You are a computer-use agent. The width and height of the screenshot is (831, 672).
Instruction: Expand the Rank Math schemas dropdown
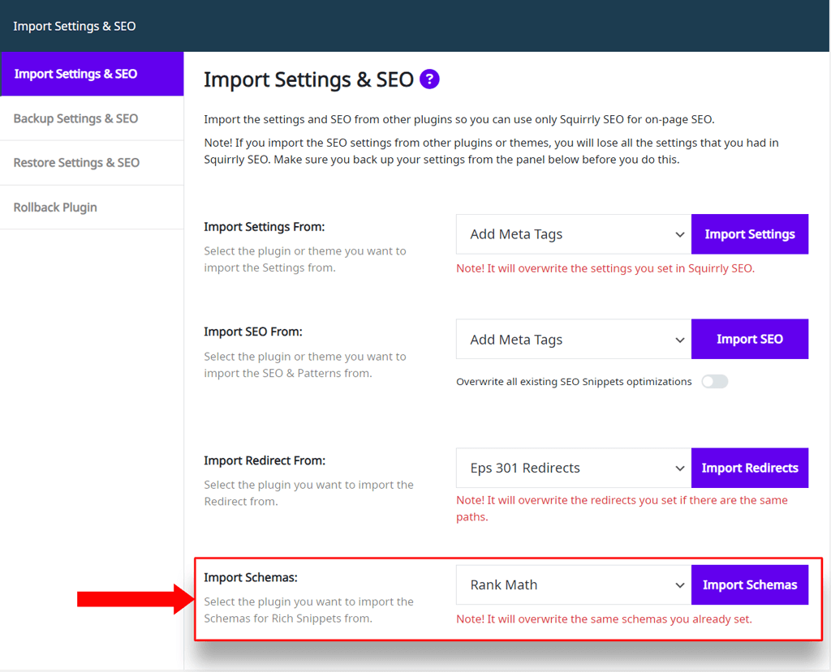(x=574, y=584)
